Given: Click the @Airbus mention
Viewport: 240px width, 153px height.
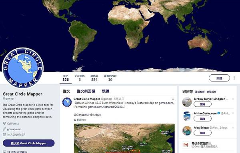Looking at the screenshot, I should (x=96, y=115).
